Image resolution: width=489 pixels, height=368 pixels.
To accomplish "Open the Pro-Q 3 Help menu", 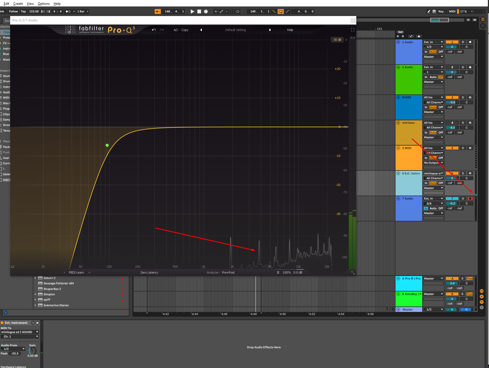I will click(290, 30).
